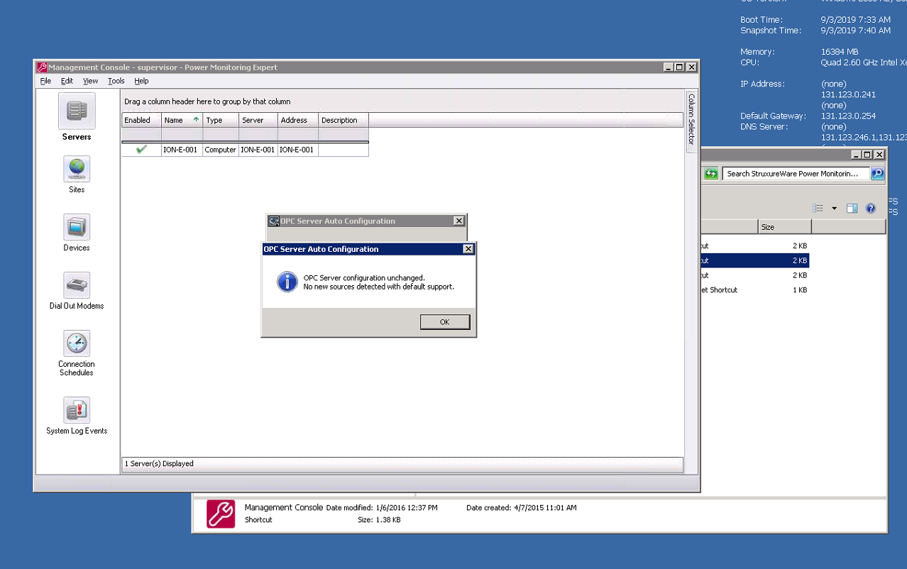Click the filter cell under Name column
Viewport: 907px width, 569px height.
click(182, 134)
